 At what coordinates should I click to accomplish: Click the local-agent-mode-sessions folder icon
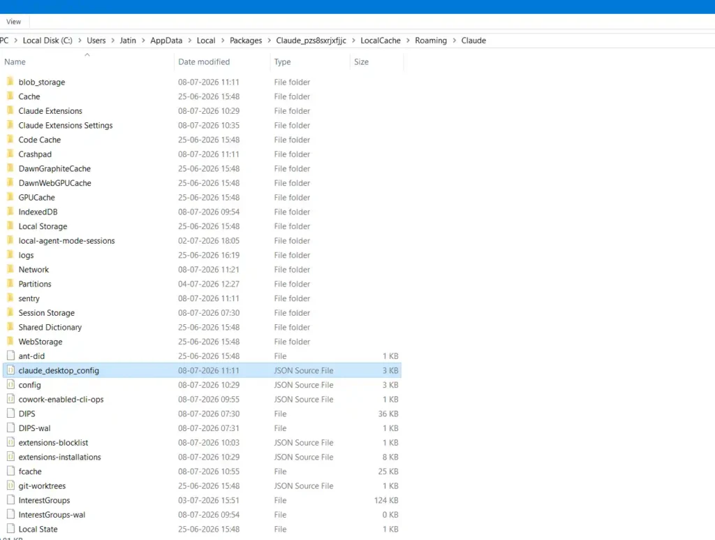click(x=10, y=240)
